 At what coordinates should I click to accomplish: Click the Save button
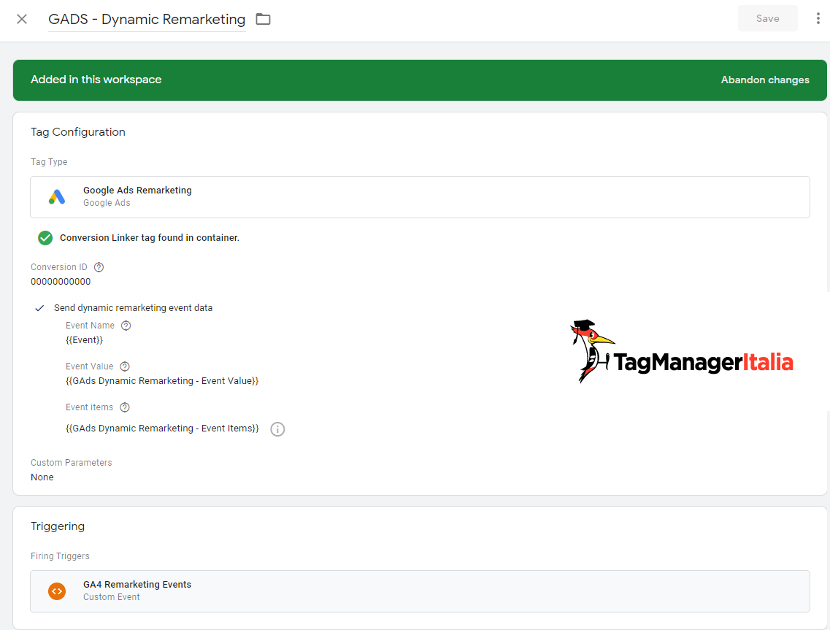click(x=767, y=19)
